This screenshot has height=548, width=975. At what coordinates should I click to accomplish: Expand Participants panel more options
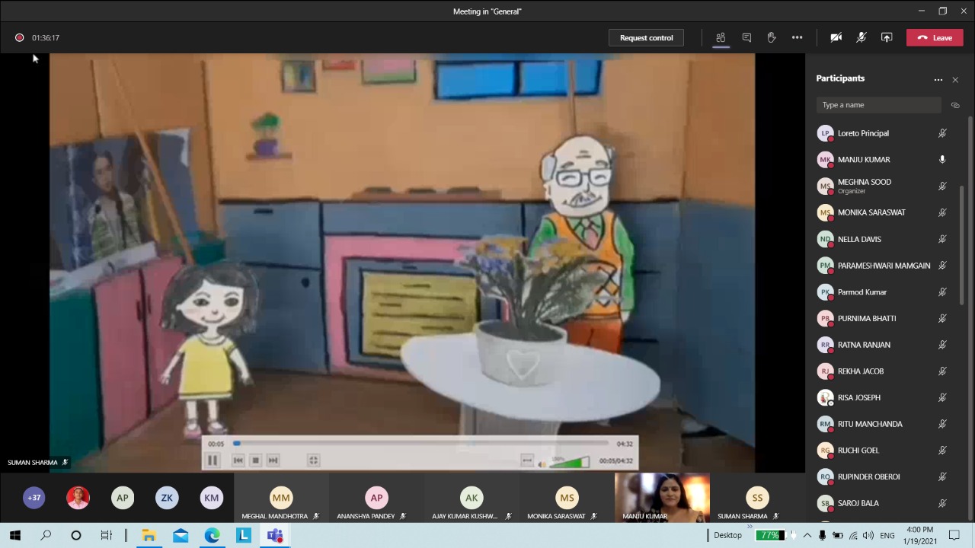pyautogui.click(x=938, y=79)
